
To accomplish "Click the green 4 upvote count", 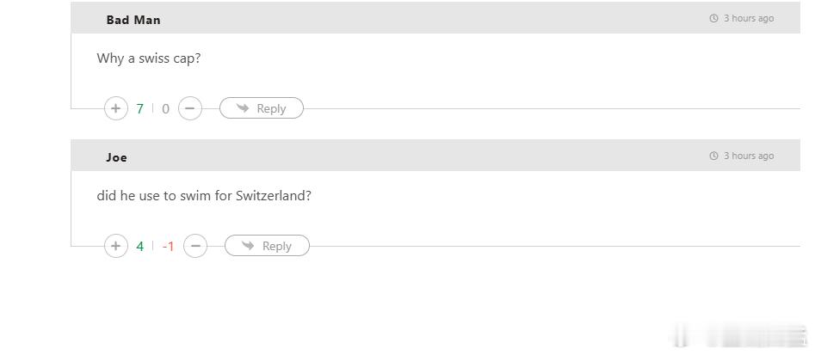I will click(x=139, y=247).
